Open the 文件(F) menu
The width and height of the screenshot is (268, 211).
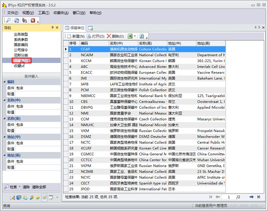coord(13,13)
